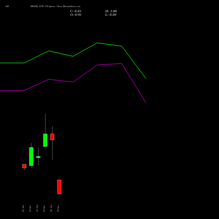Click the green indicator line's highest peak
Viewport: 219px width, 219px height.
(98, 43)
